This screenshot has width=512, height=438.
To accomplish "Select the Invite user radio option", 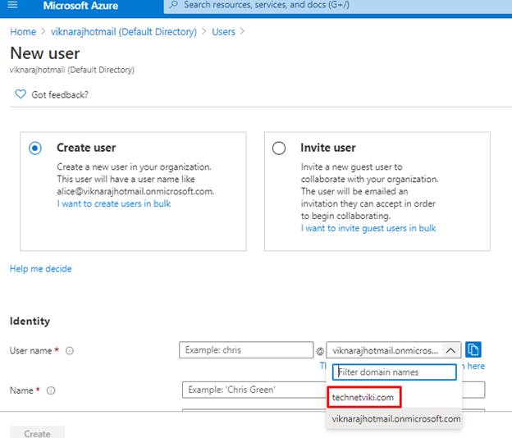I will pyautogui.click(x=279, y=148).
